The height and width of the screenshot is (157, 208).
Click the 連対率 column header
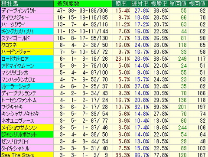pos(140,4)
